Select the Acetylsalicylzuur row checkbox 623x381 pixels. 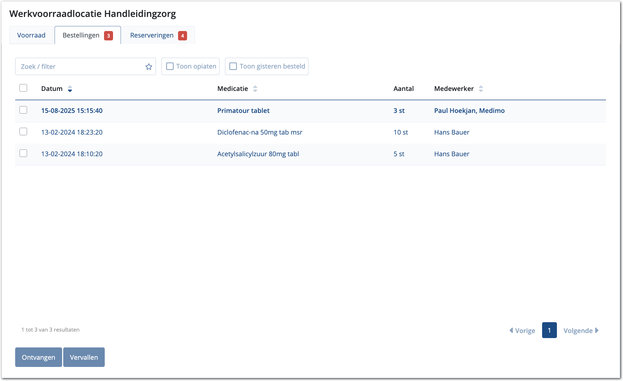tap(23, 153)
